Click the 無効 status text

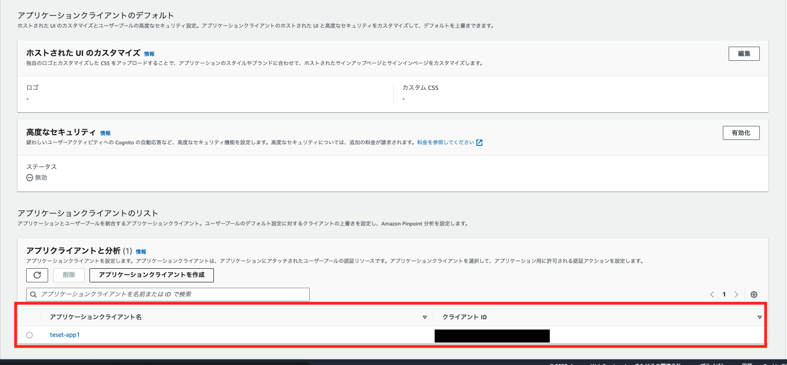click(x=41, y=178)
